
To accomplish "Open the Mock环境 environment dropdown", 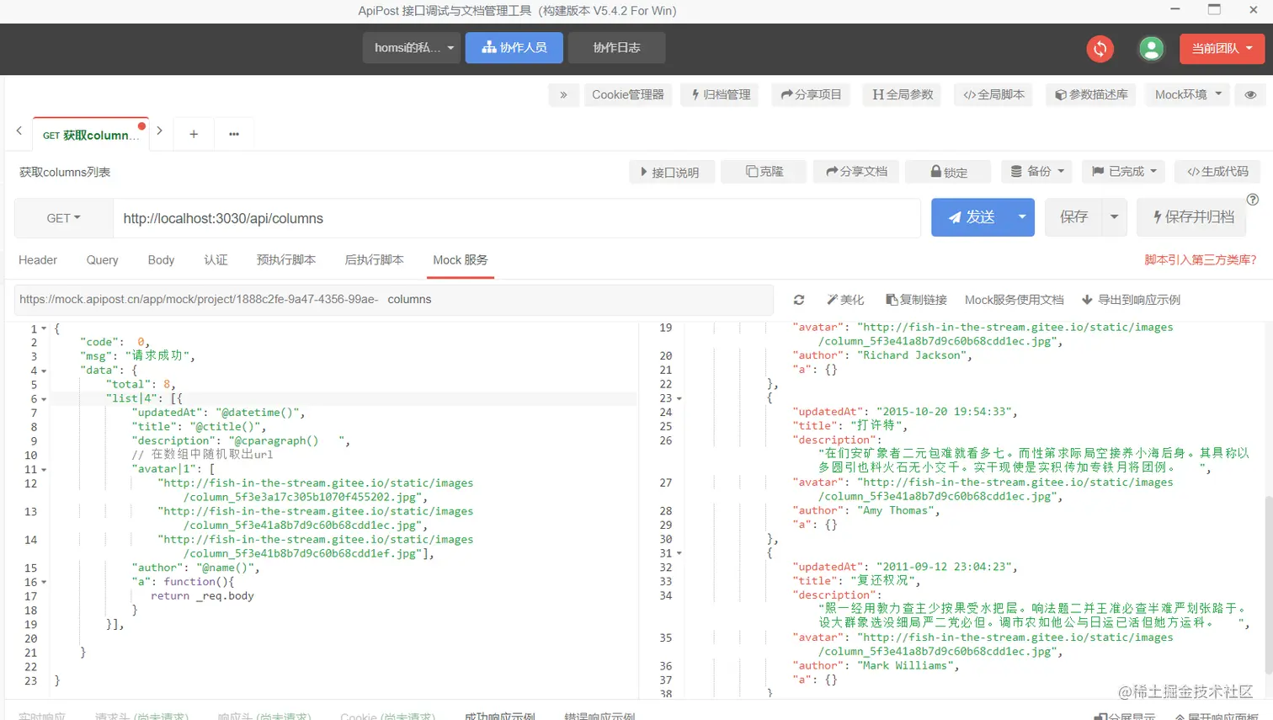I will pos(1188,95).
